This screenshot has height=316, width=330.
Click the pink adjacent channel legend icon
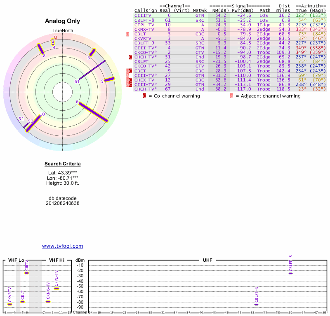pos(231,96)
